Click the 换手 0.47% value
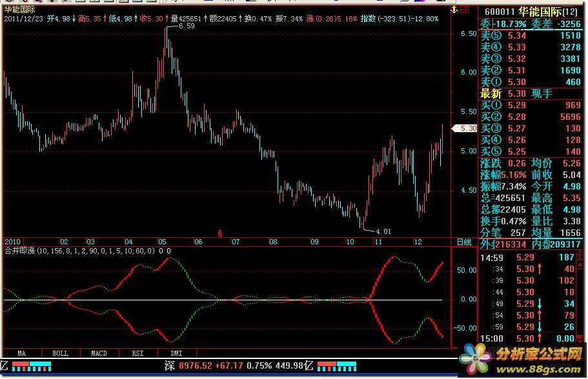 513,221
